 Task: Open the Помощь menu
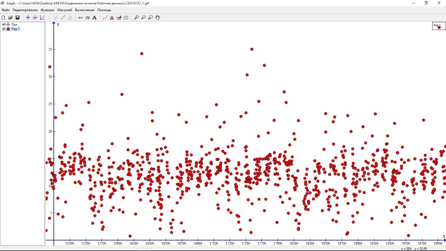(x=104, y=10)
